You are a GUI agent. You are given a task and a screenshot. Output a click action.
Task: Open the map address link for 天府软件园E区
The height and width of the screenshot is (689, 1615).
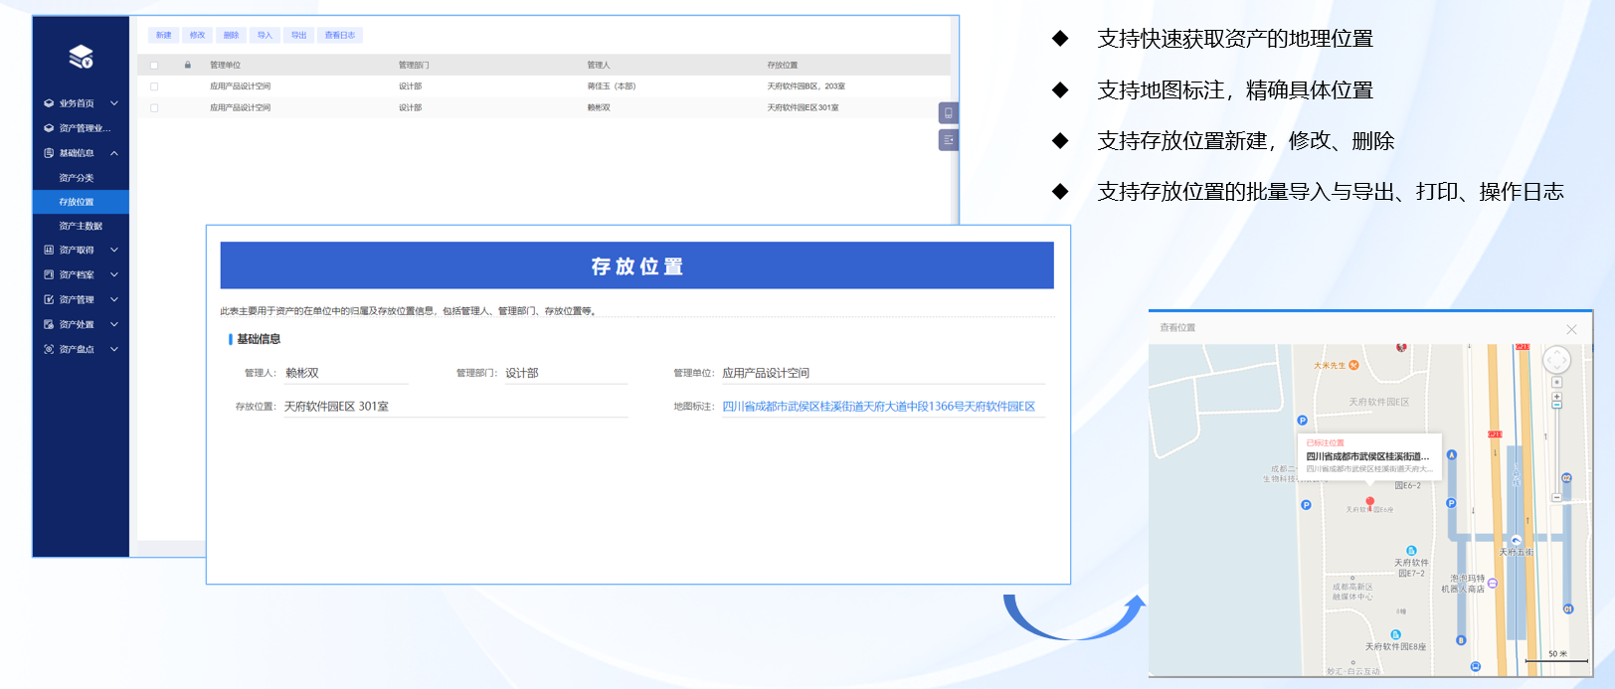click(x=878, y=407)
